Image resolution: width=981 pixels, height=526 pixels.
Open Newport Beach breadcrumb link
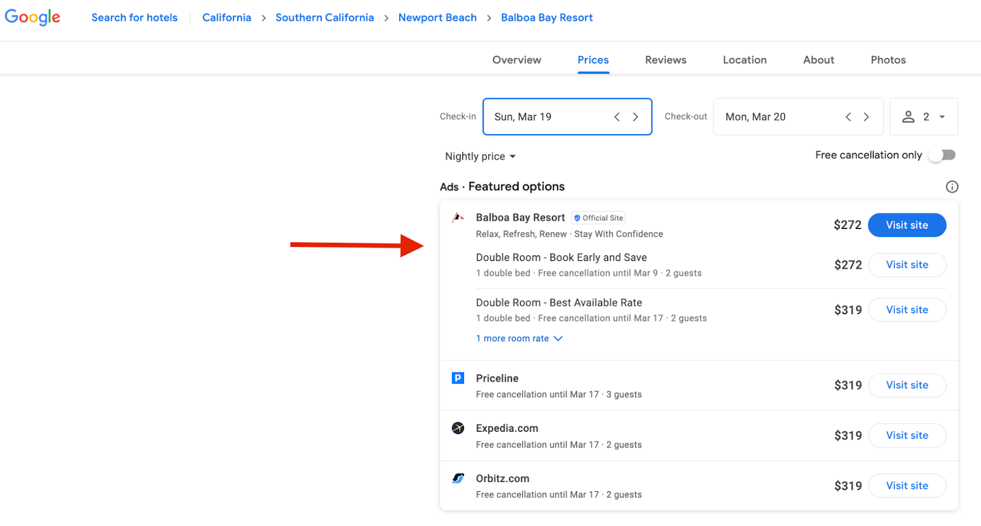(437, 18)
